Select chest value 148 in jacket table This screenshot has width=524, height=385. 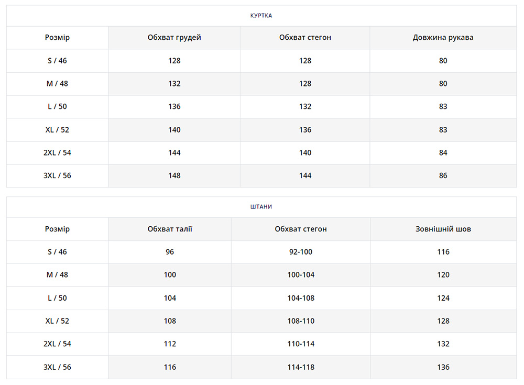coord(174,175)
